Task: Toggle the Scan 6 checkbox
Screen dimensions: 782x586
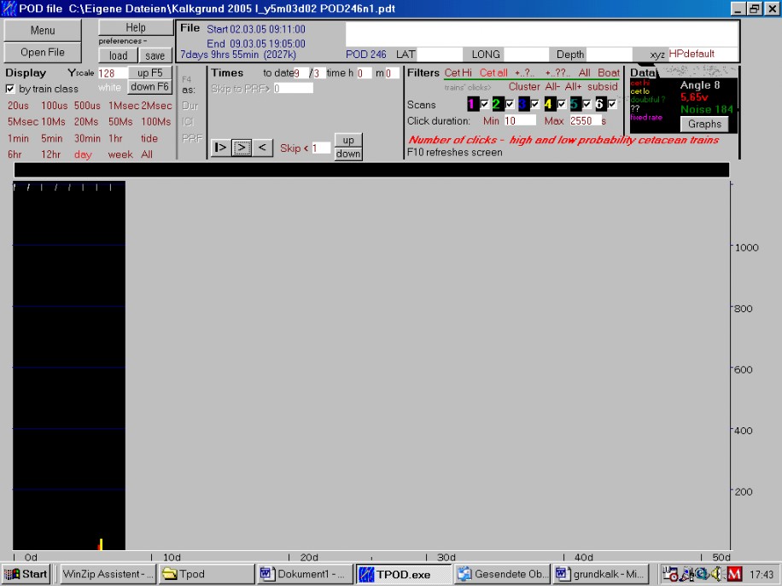Action: coord(613,104)
